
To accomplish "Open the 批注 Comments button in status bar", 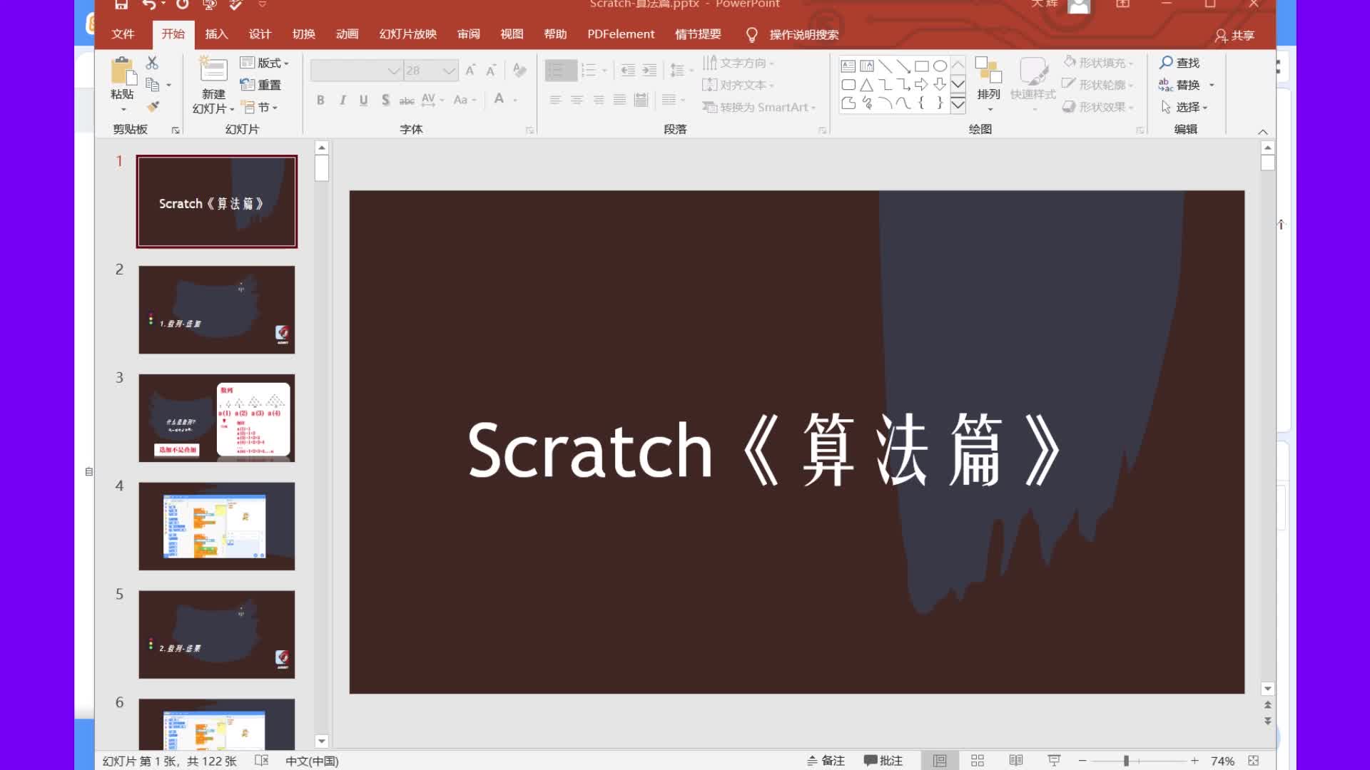I will (x=883, y=761).
